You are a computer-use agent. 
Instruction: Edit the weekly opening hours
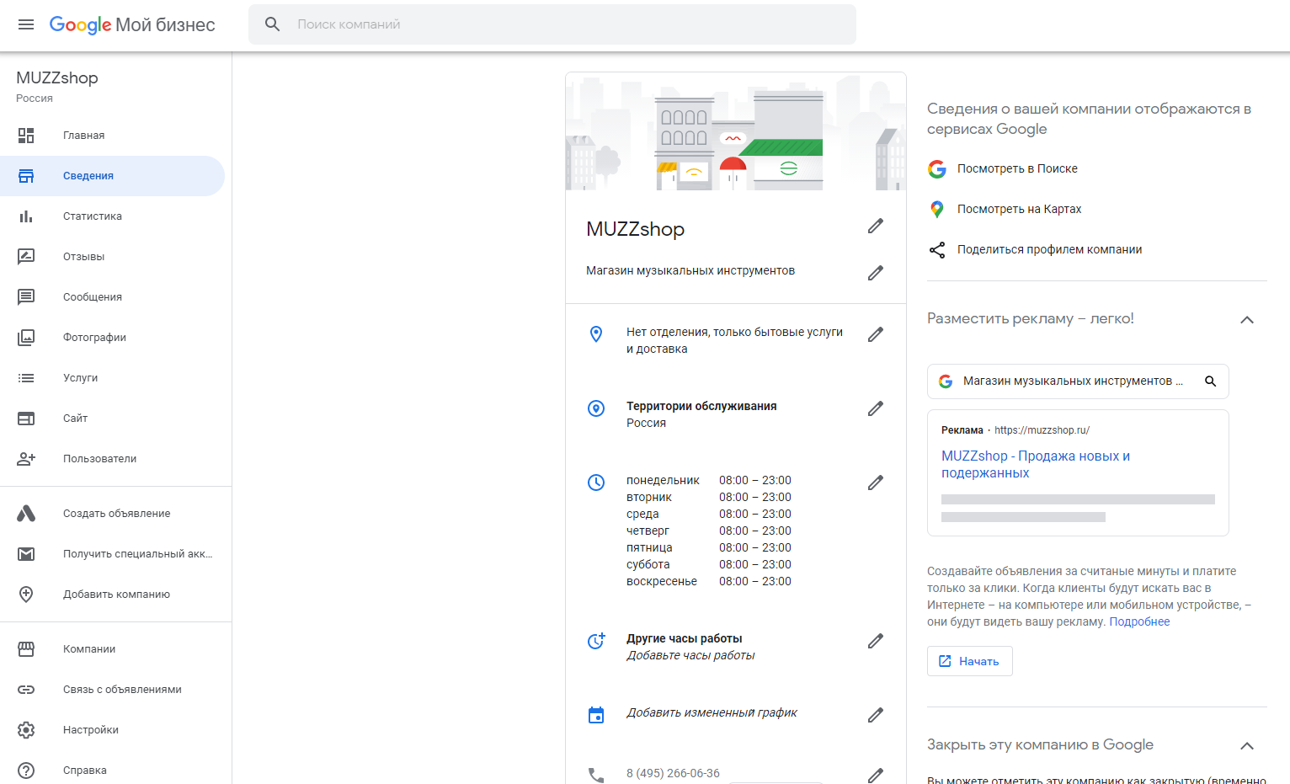(x=876, y=483)
